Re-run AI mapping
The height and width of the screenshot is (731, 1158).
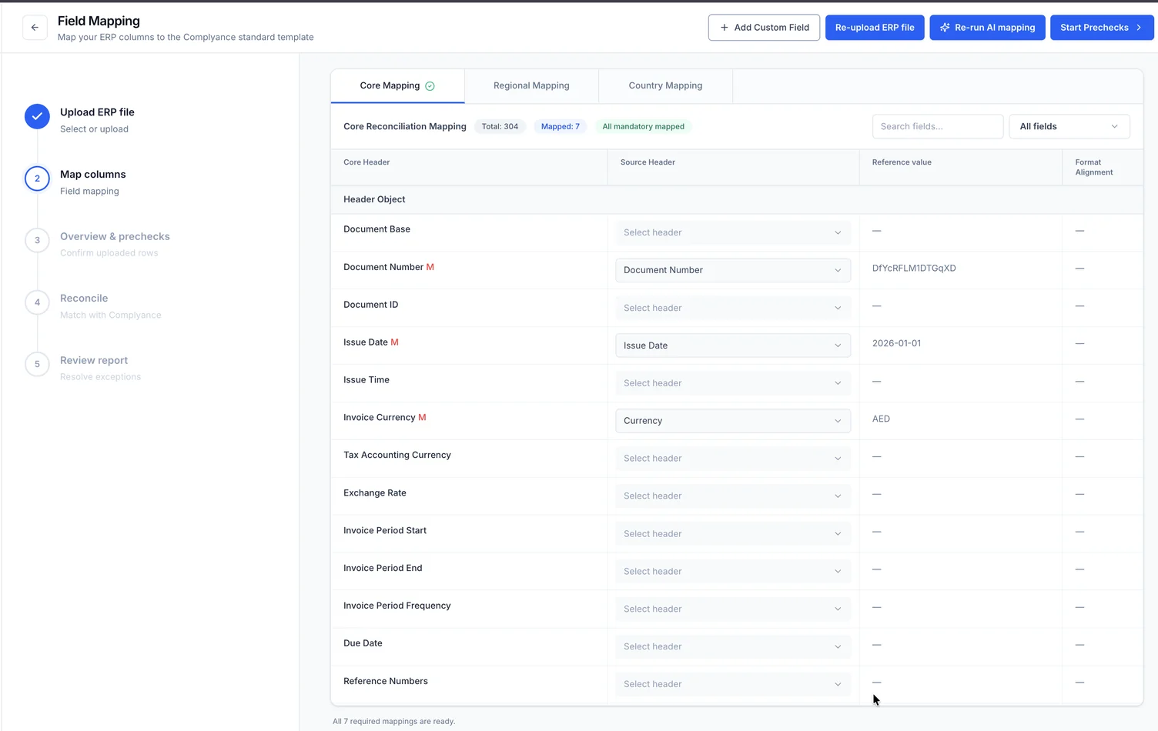pos(987,28)
